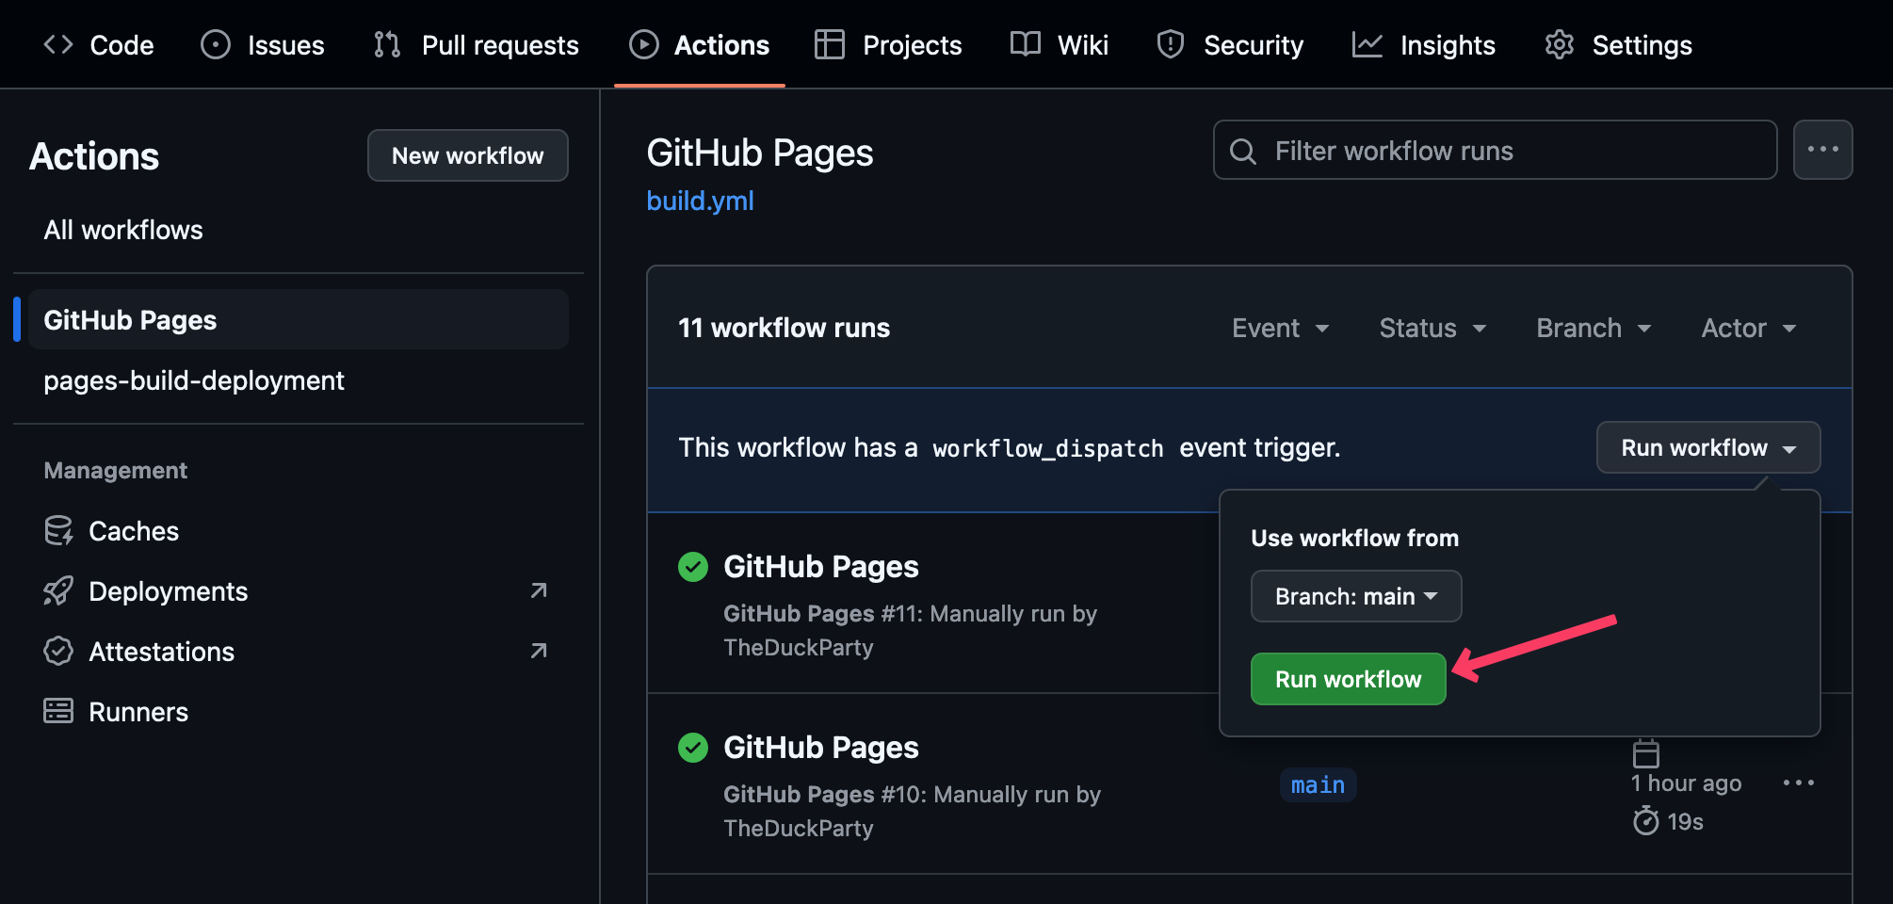Open the workflow options ellipsis menu
This screenshot has width=1893, height=904.
(x=1823, y=150)
